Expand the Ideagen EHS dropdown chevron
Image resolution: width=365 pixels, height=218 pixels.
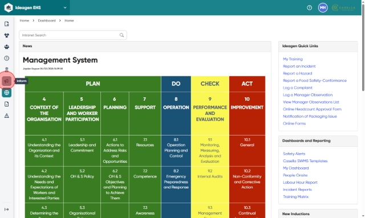coord(65,7)
